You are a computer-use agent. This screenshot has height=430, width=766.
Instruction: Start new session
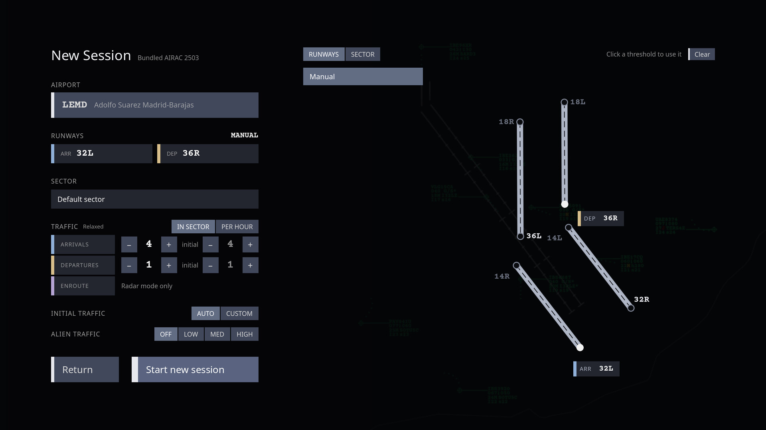coord(195,369)
